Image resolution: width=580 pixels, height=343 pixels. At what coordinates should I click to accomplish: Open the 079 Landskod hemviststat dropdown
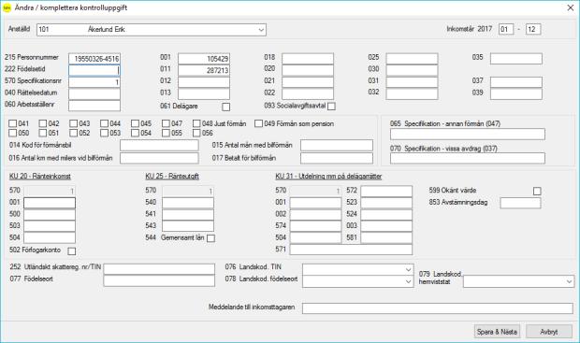click(570, 281)
